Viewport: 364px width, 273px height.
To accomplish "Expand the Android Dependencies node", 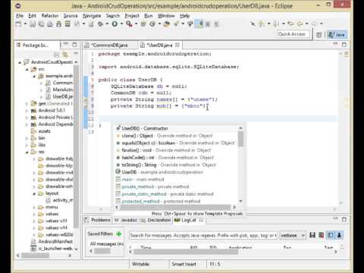I will (x=27, y=124).
